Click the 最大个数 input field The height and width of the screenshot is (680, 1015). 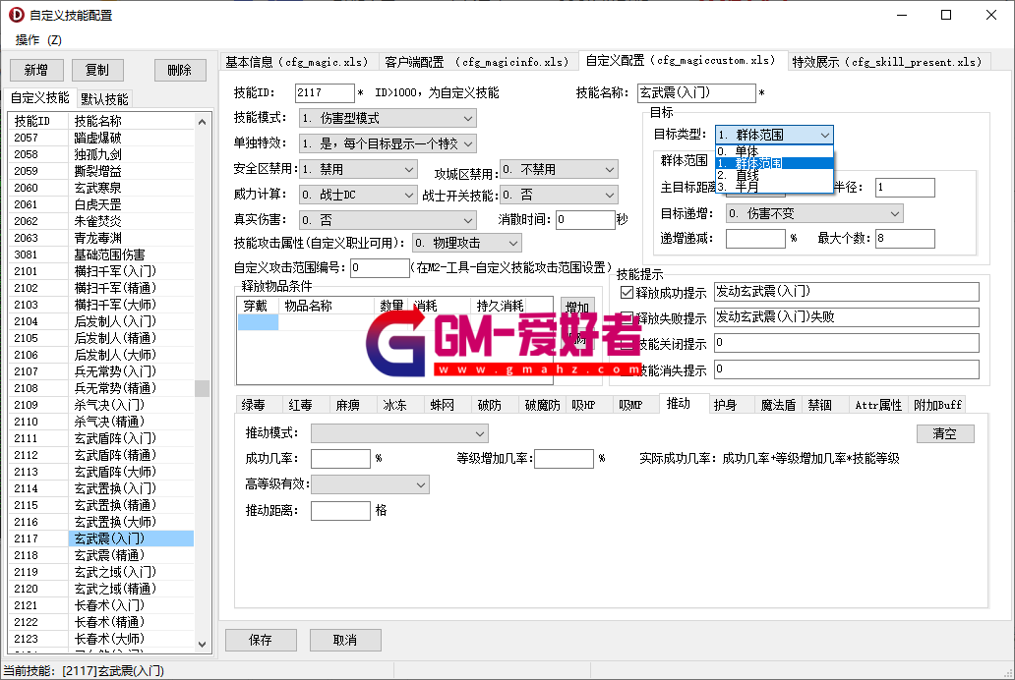tap(904, 239)
